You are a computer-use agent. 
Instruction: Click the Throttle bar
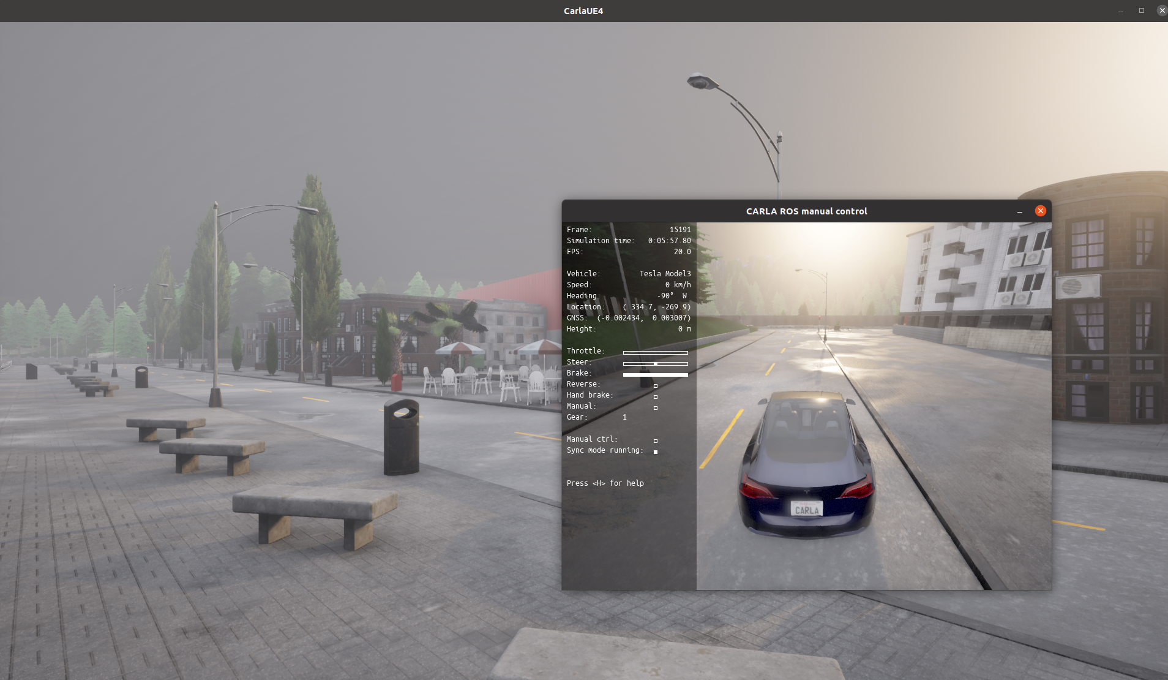tap(656, 352)
